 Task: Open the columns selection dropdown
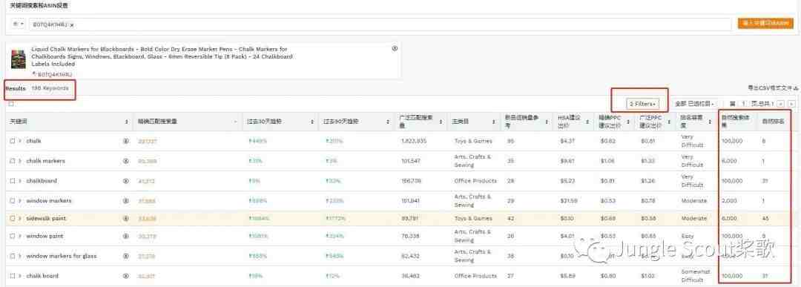[x=694, y=104]
